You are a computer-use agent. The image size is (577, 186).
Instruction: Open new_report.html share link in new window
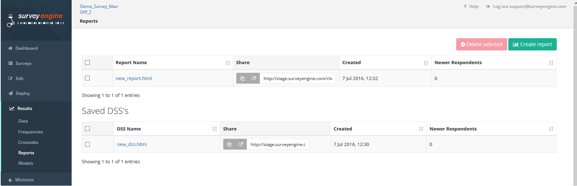(x=254, y=79)
